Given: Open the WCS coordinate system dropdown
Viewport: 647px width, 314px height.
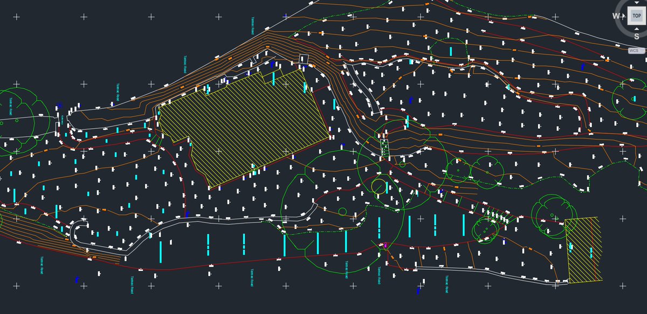Looking at the screenshot, I should pos(636,51).
